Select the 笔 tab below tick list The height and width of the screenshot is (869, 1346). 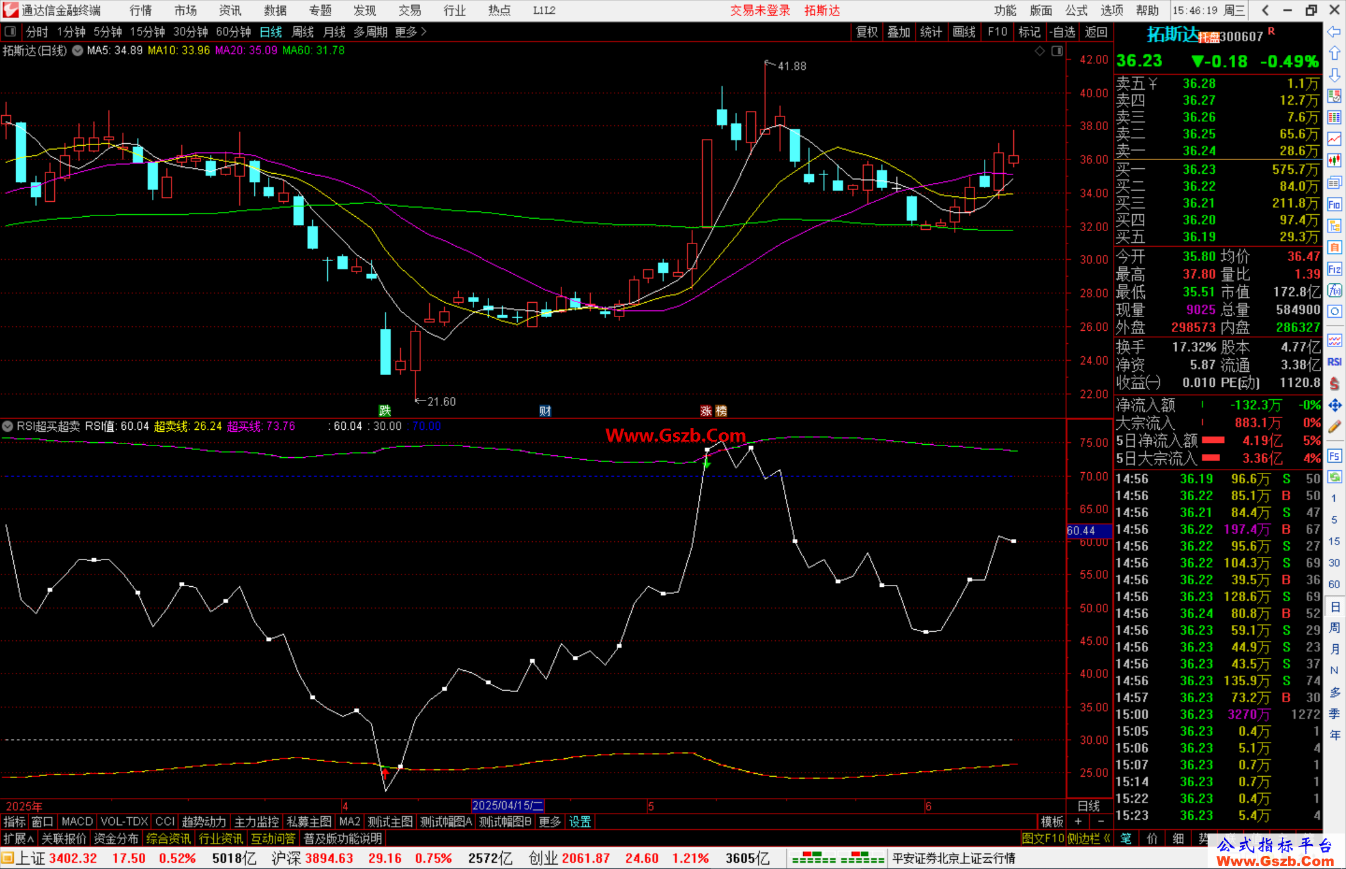(x=1126, y=838)
